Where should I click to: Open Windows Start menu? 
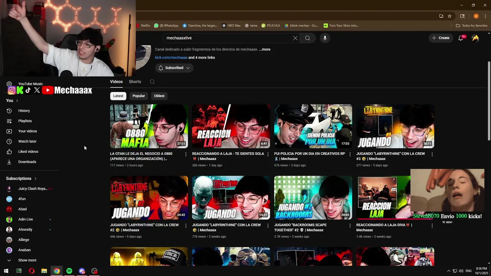pos(6,271)
